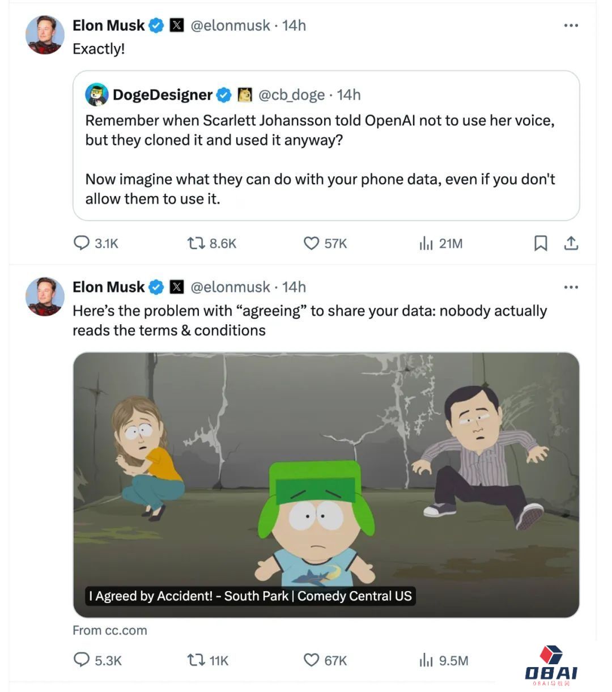Click the X affiliation badge on first post

[177, 26]
